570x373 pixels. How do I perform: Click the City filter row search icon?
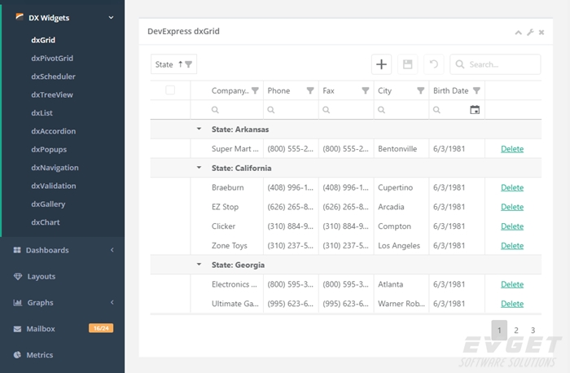pyautogui.click(x=381, y=110)
